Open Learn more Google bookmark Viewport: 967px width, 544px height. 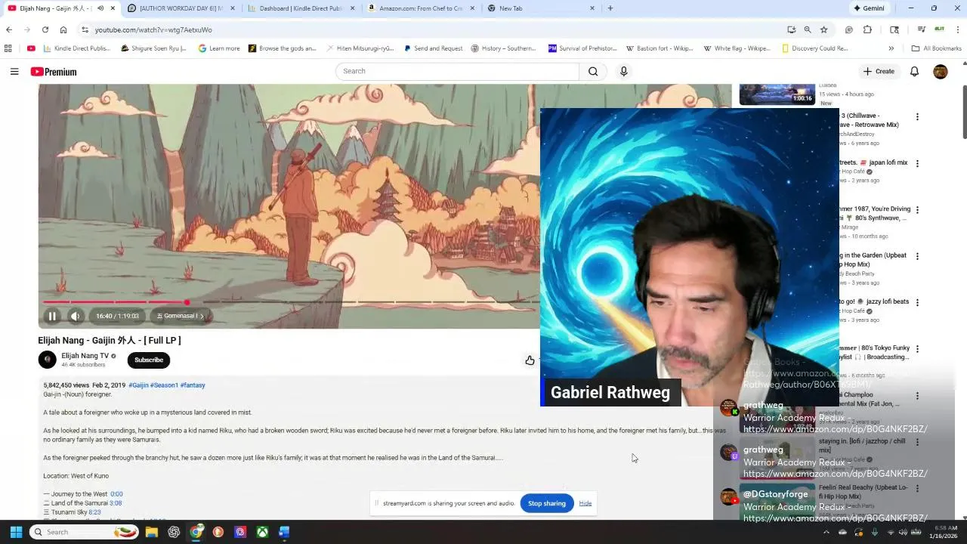click(x=219, y=48)
